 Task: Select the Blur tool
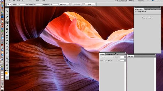[7, 47]
